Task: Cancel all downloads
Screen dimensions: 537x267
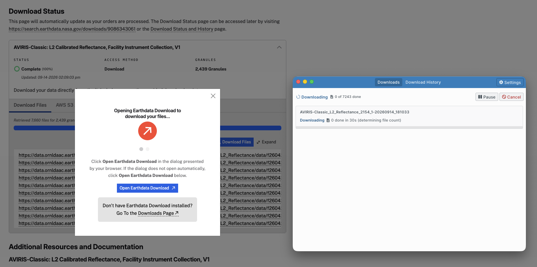Action: pos(511,97)
